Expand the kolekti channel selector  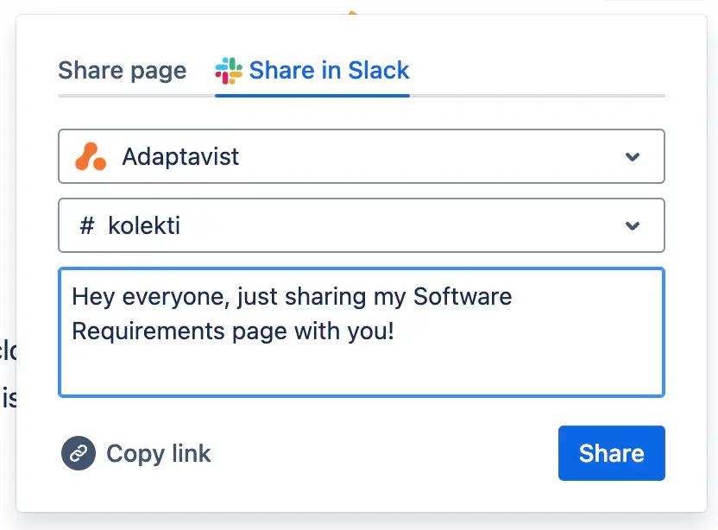[361, 224]
